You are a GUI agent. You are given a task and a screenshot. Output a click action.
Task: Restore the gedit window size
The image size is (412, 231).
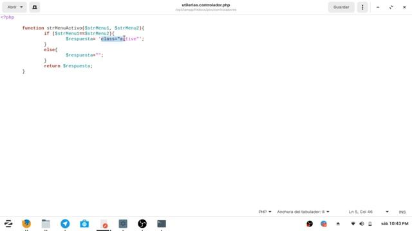(391, 7)
